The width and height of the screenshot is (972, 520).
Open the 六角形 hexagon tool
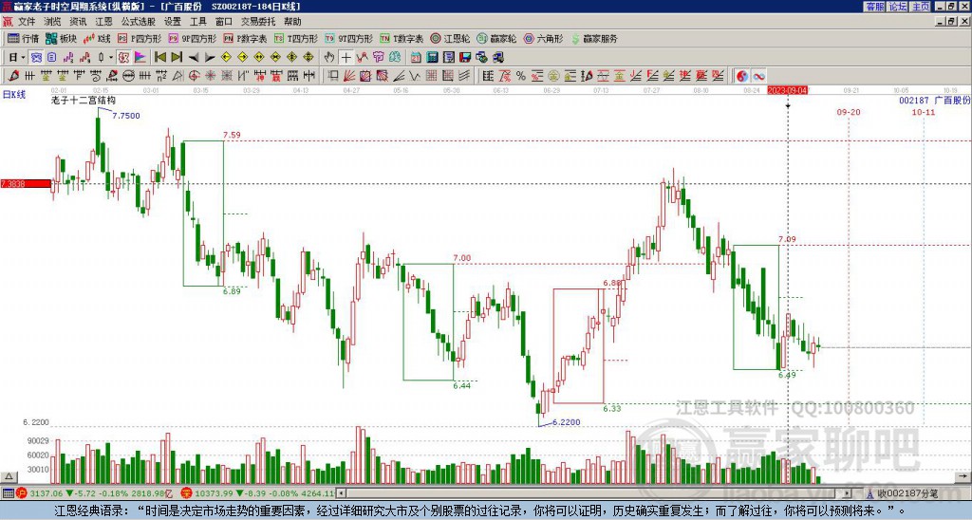click(x=544, y=38)
